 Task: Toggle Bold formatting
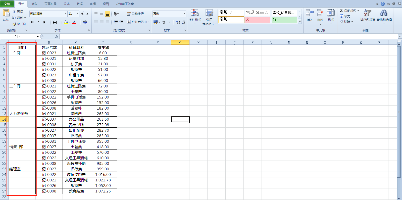(32, 22)
